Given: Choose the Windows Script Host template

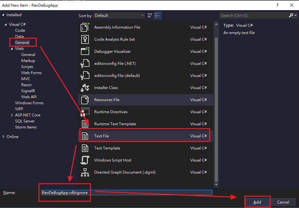Looking at the screenshot, I should (112, 160).
